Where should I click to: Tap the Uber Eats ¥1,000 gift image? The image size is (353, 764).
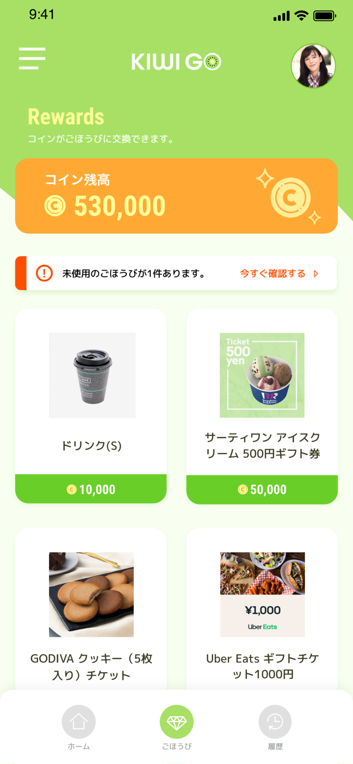(262, 594)
